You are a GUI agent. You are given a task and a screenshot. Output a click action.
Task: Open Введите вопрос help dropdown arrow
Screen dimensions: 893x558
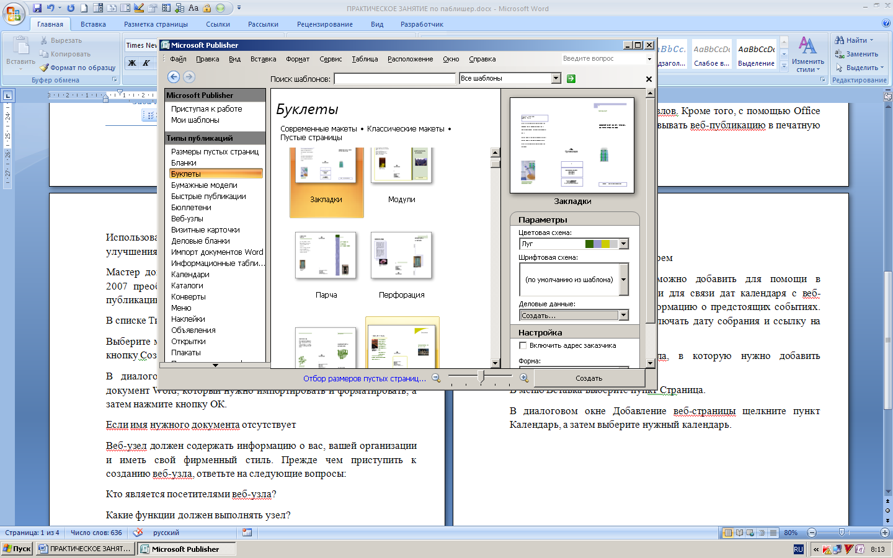(649, 59)
